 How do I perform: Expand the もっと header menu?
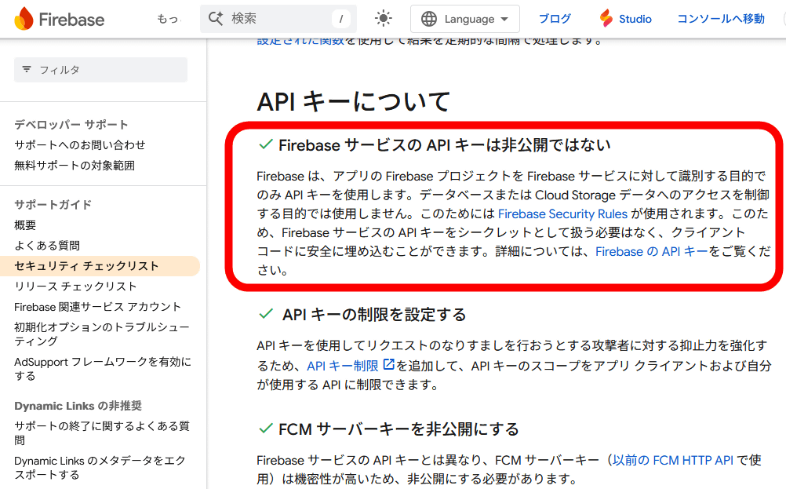(167, 19)
